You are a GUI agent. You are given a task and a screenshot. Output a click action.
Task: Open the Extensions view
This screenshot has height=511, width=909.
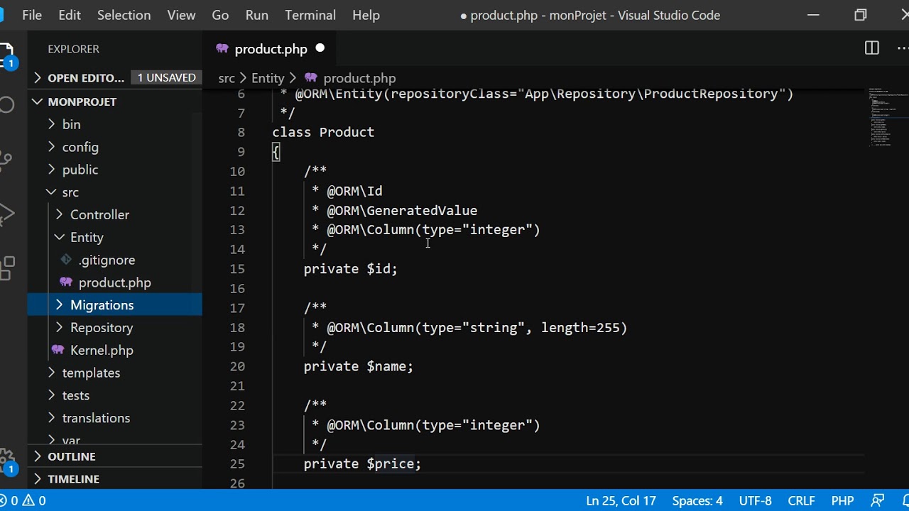(6, 268)
